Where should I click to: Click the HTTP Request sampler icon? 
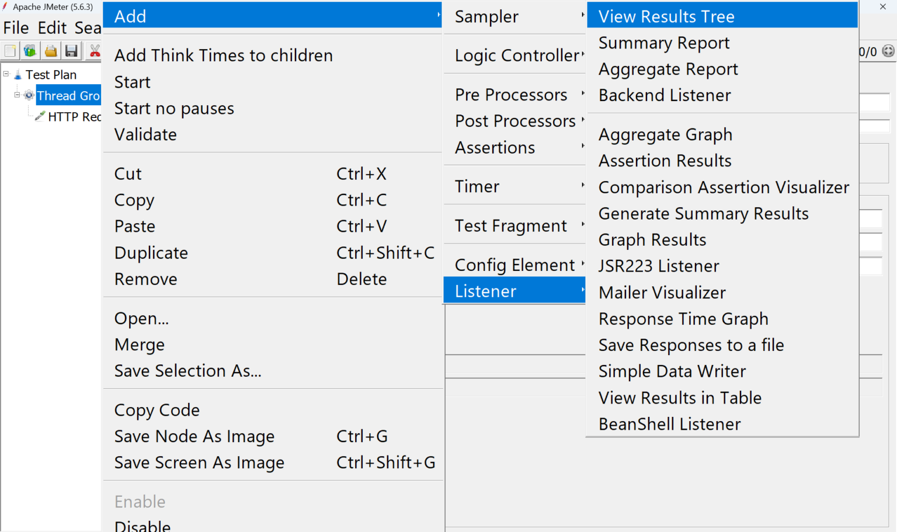pos(39,116)
